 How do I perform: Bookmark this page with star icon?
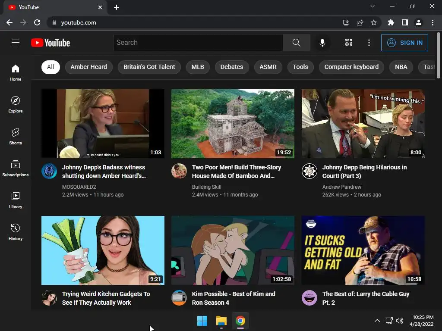(373, 22)
